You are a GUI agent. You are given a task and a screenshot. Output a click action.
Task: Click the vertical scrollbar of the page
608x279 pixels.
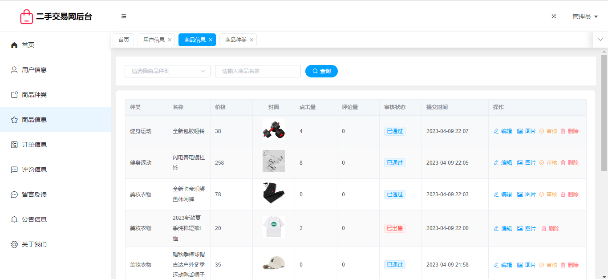pos(604,113)
